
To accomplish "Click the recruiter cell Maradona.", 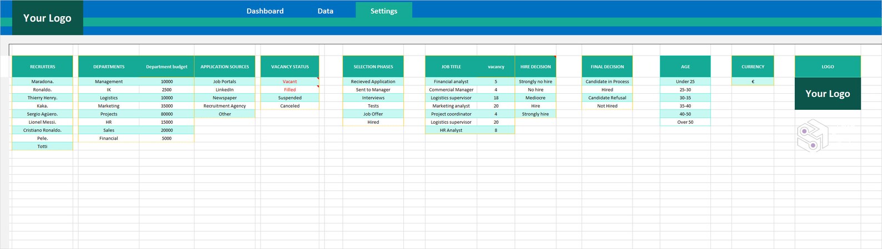I will click(42, 82).
